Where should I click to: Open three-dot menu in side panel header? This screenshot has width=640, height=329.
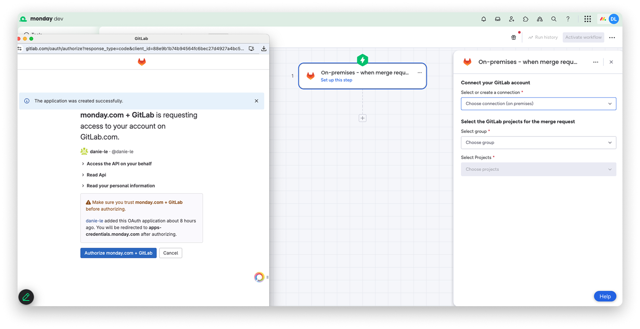coord(595,62)
